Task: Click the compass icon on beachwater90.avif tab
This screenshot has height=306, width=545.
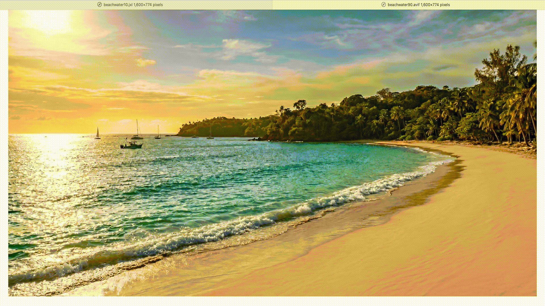Action: tap(383, 5)
